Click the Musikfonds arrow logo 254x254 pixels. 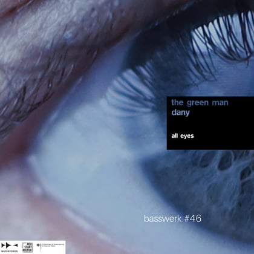click(10, 246)
